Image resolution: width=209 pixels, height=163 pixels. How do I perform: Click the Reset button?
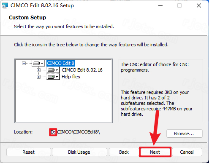click(29, 152)
